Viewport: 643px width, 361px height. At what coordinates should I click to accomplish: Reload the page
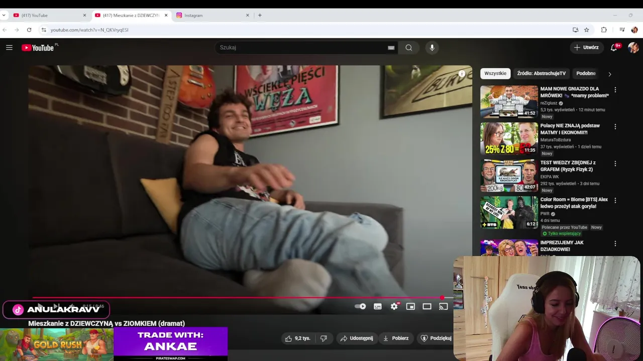(x=29, y=30)
